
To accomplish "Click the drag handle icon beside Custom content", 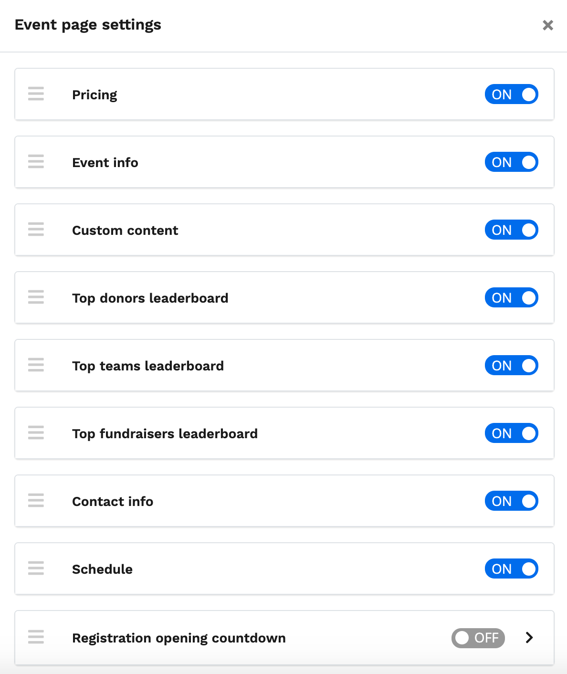I will pyautogui.click(x=36, y=230).
